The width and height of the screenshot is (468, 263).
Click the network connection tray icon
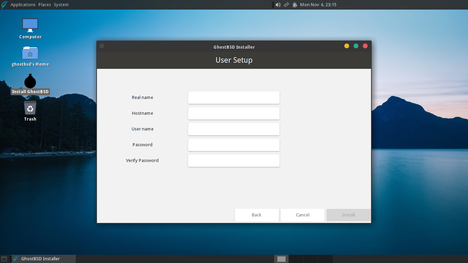286,5
